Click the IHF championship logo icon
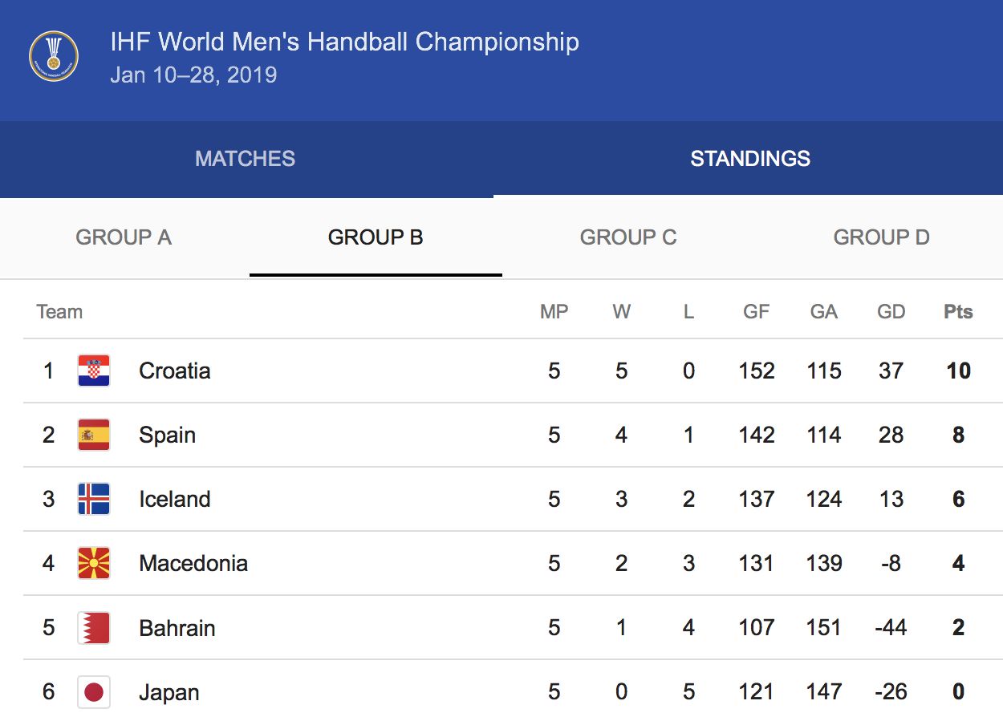This screenshot has width=1003, height=717. pyautogui.click(x=54, y=57)
